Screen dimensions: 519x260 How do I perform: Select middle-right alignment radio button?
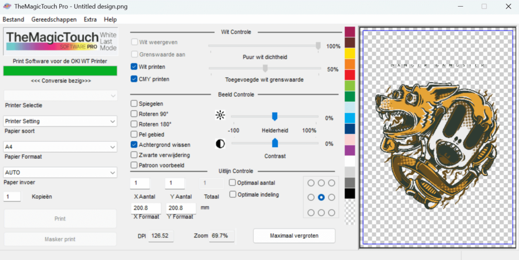coord(331,197)
